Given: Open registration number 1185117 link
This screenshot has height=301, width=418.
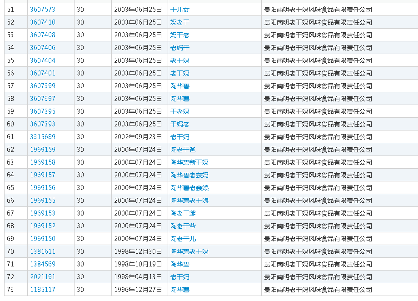Looking at the screenshot, I should [x=43, y=290].
